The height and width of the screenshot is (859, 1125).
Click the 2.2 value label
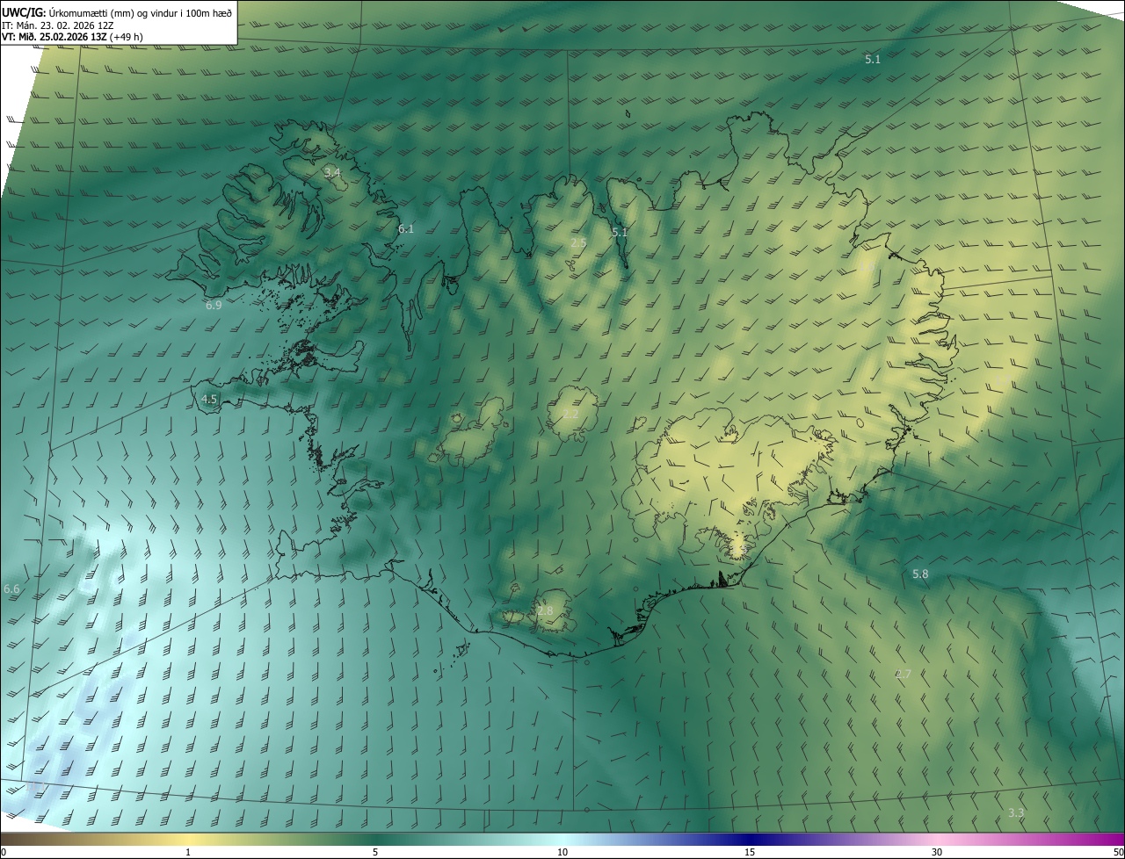click(x=570, y=414)
